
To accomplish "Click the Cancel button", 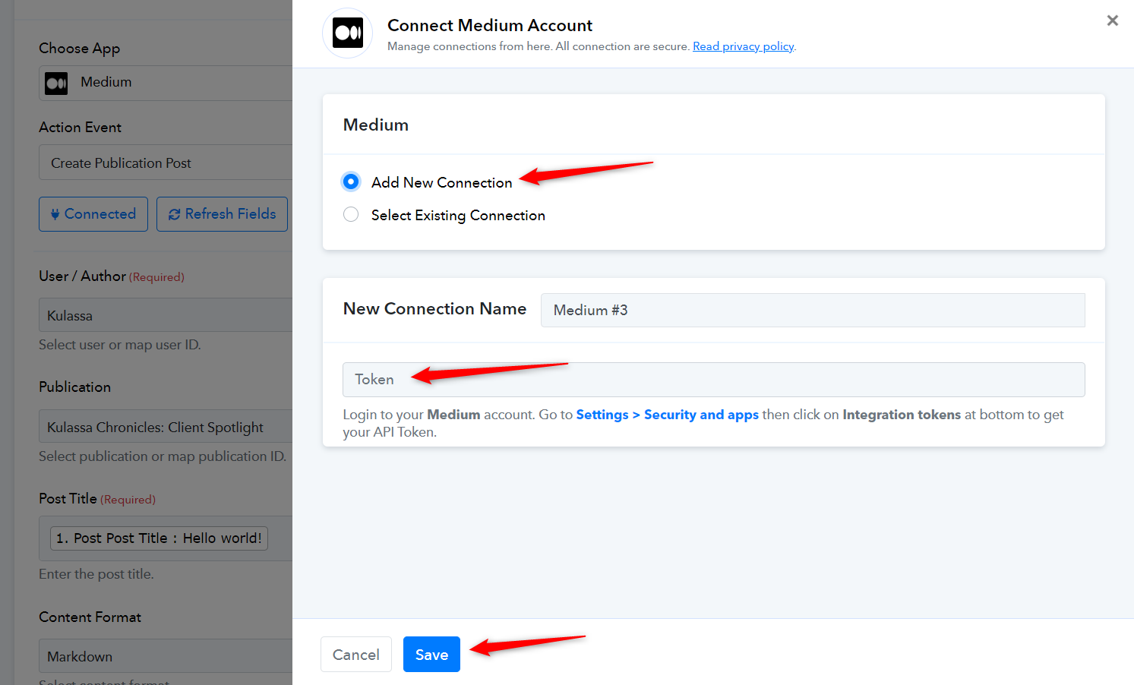I will (x=356, y=655).
